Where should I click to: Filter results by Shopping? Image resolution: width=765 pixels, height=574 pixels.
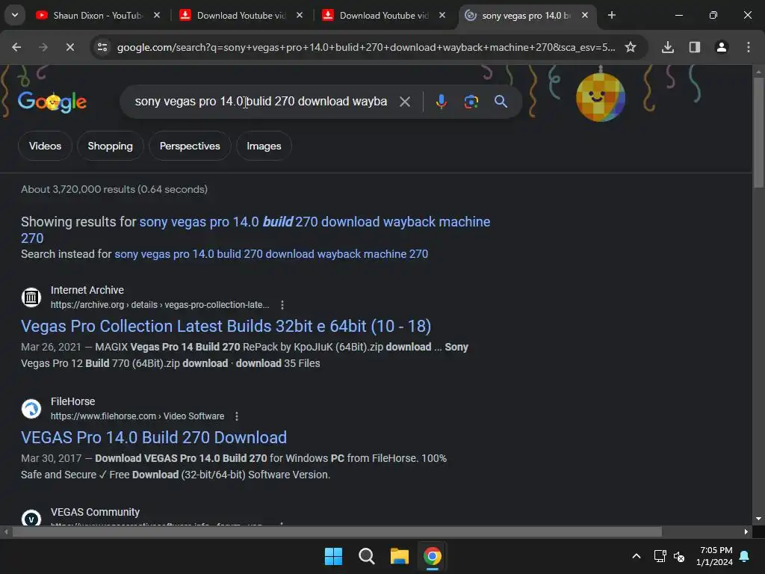pyautogui.click(x=111, y=146)
